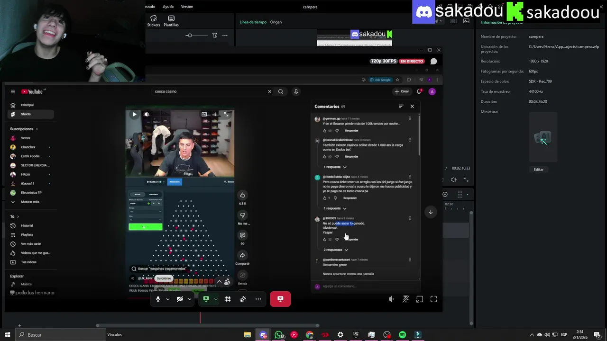This screenshot has width=607, height=341.
Task: Open Música under Explorar
Action: (26, 284)
